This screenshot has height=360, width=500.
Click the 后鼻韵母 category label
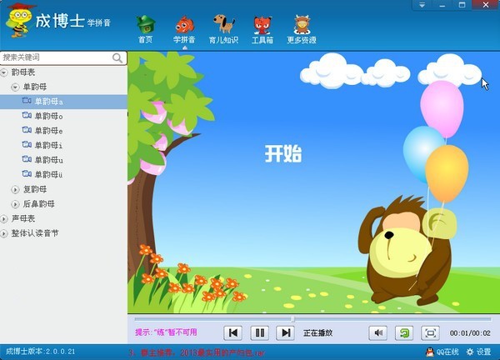click(38, 204)
